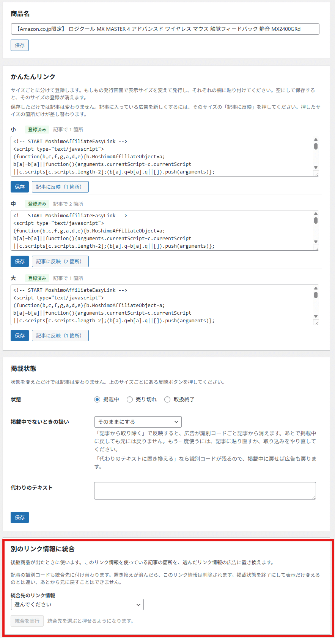Click the 掲載状態 section heading
This screenshot has width=335, height=638.
click(x=24, y=369)
